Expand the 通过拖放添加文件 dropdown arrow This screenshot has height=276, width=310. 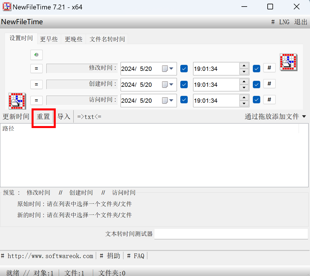(x=304, y=116)
